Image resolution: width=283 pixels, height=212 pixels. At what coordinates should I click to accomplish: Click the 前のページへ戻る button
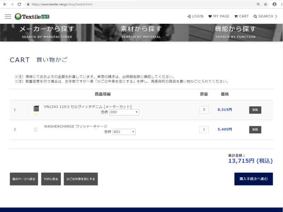click(24, 179)
